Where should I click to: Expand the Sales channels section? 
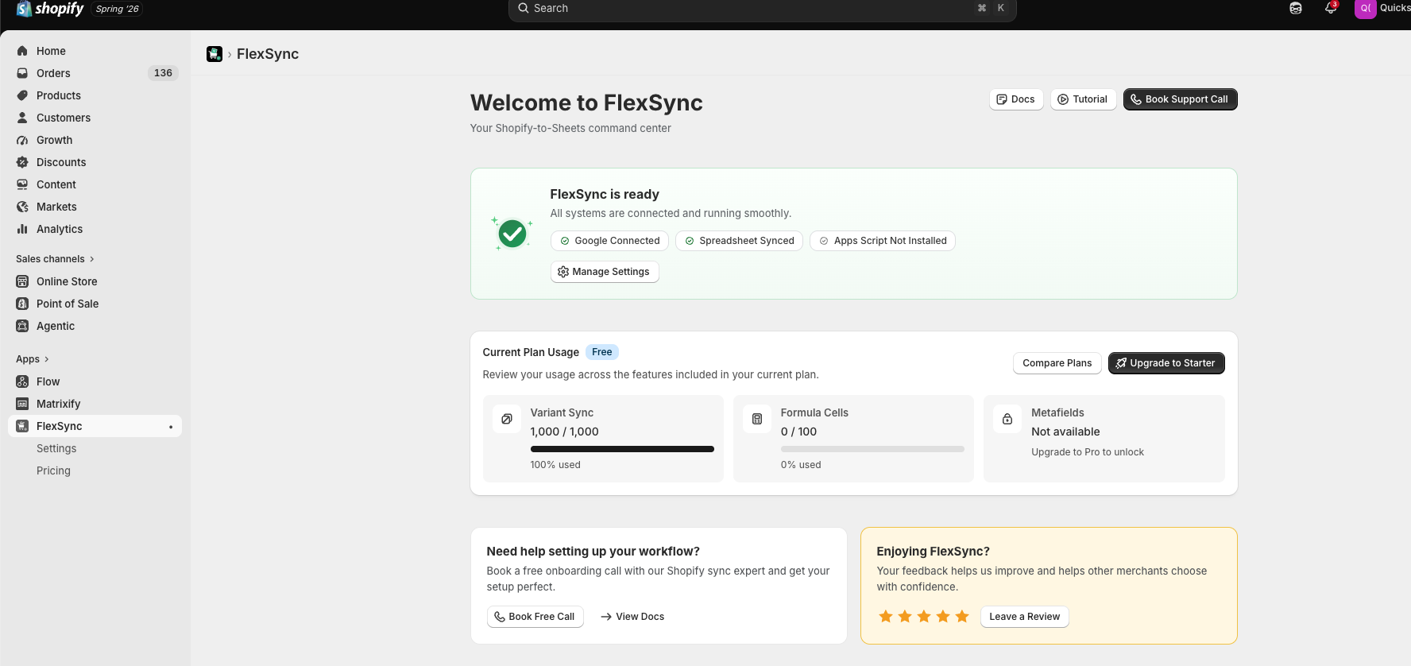[55, 259]
